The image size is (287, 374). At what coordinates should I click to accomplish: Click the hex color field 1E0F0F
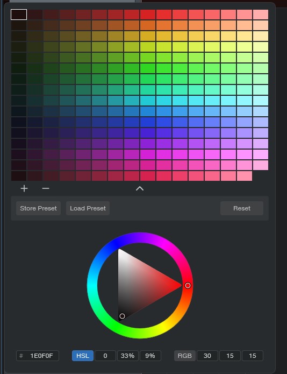(x=38, y=356)
